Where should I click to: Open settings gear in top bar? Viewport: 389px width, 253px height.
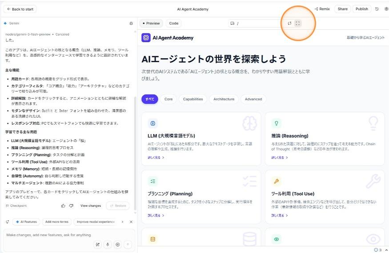click(386, 9)
